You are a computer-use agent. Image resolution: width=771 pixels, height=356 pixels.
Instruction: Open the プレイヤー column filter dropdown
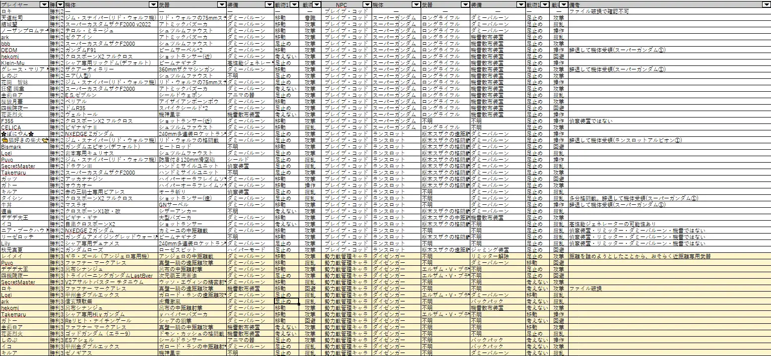(44, 4)
